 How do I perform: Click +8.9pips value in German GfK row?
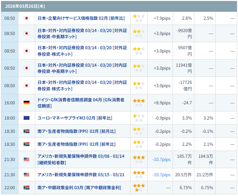click(x=162, y=103)
